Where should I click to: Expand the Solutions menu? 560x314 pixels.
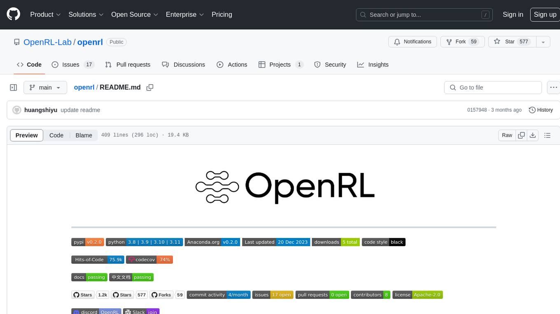click(x=86, y=14)
